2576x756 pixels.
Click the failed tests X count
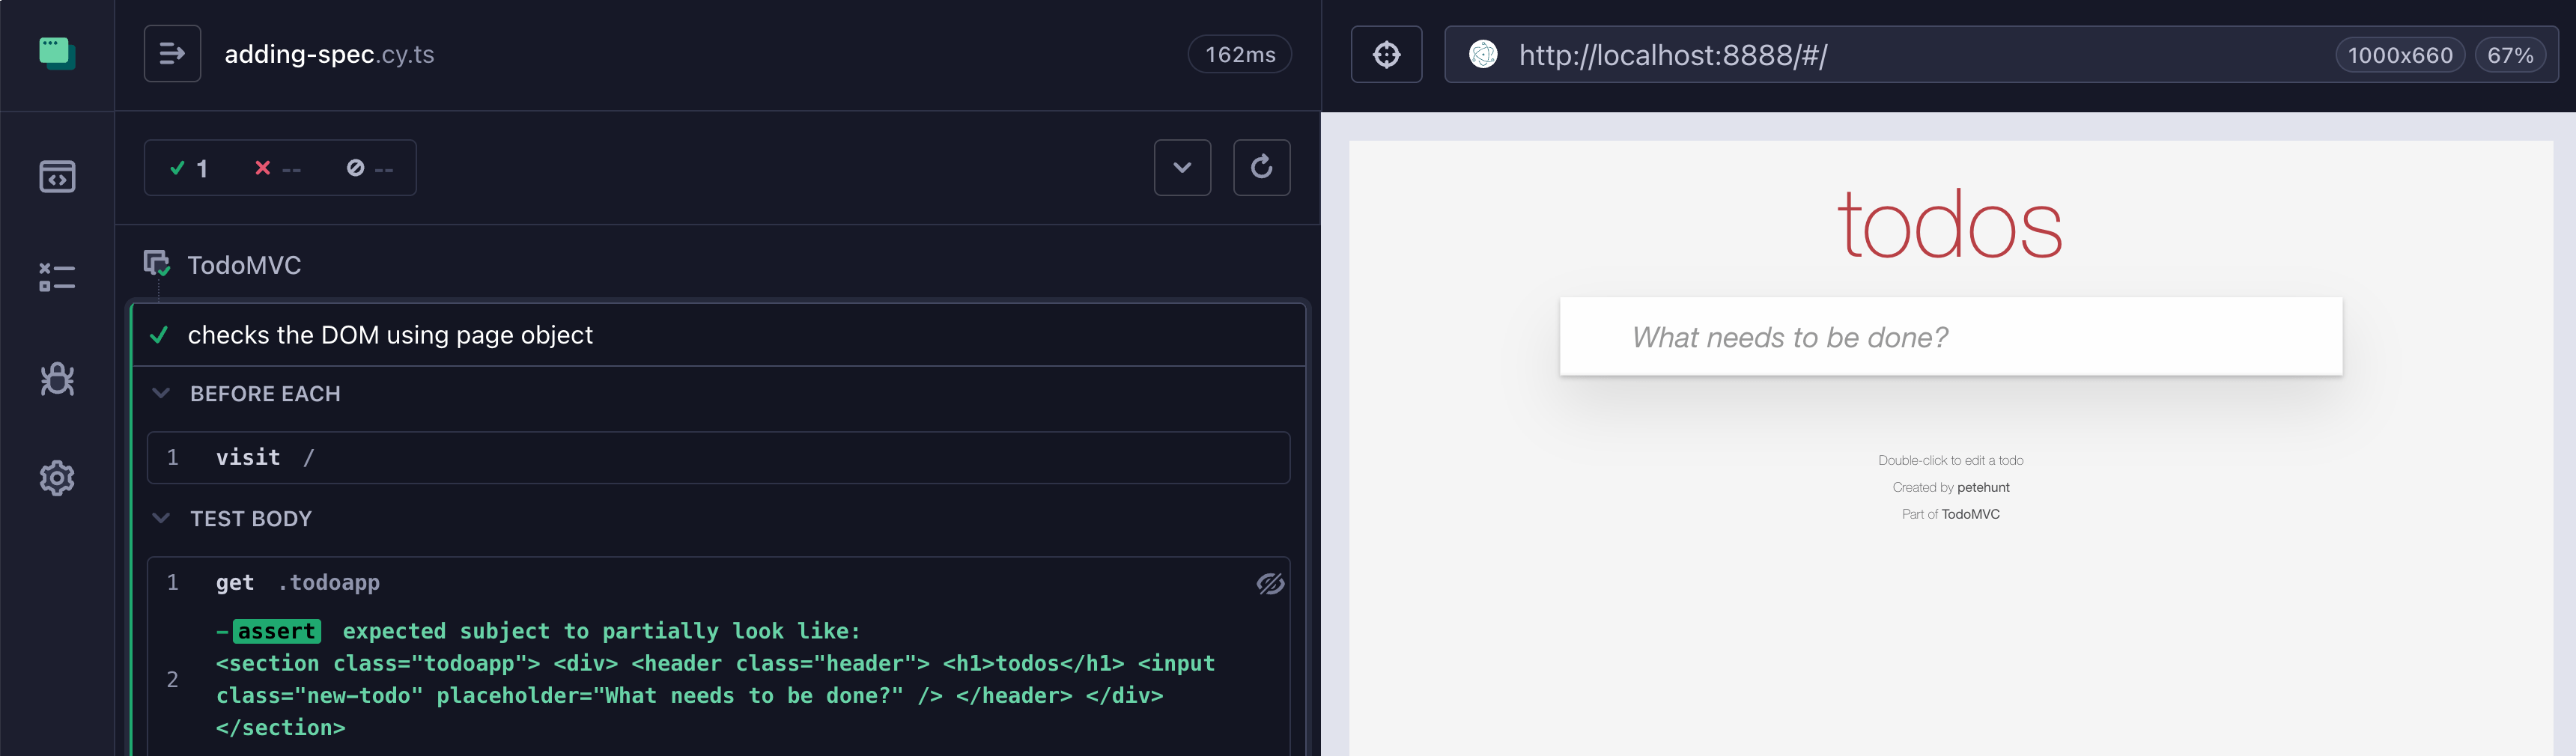(x=277, y=168)
